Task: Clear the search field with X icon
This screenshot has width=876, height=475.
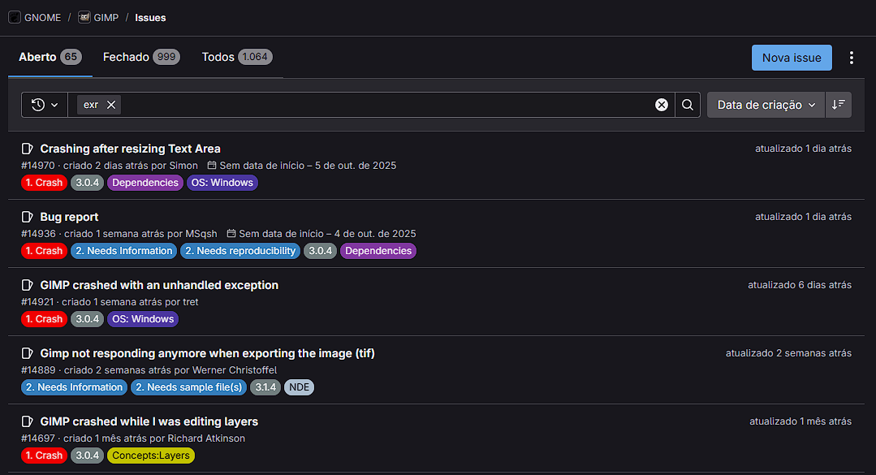Action: [662, 105]
